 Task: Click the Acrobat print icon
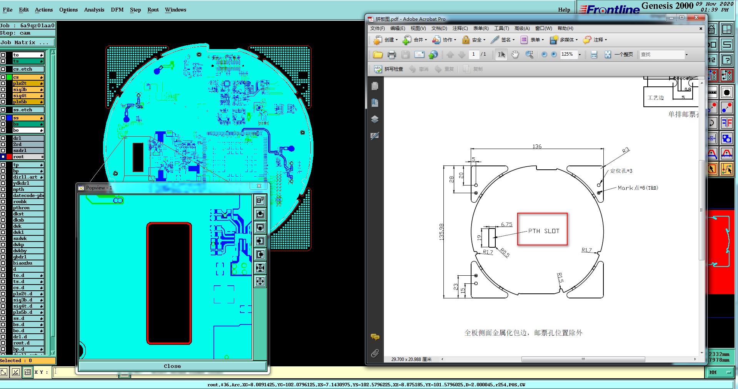391,55
